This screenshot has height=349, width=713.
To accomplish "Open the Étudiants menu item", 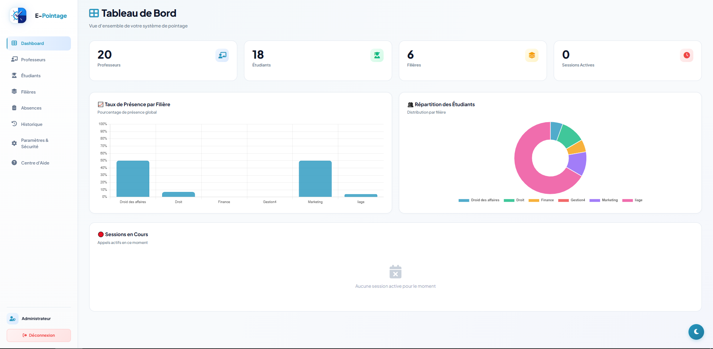I will [39, 76].
